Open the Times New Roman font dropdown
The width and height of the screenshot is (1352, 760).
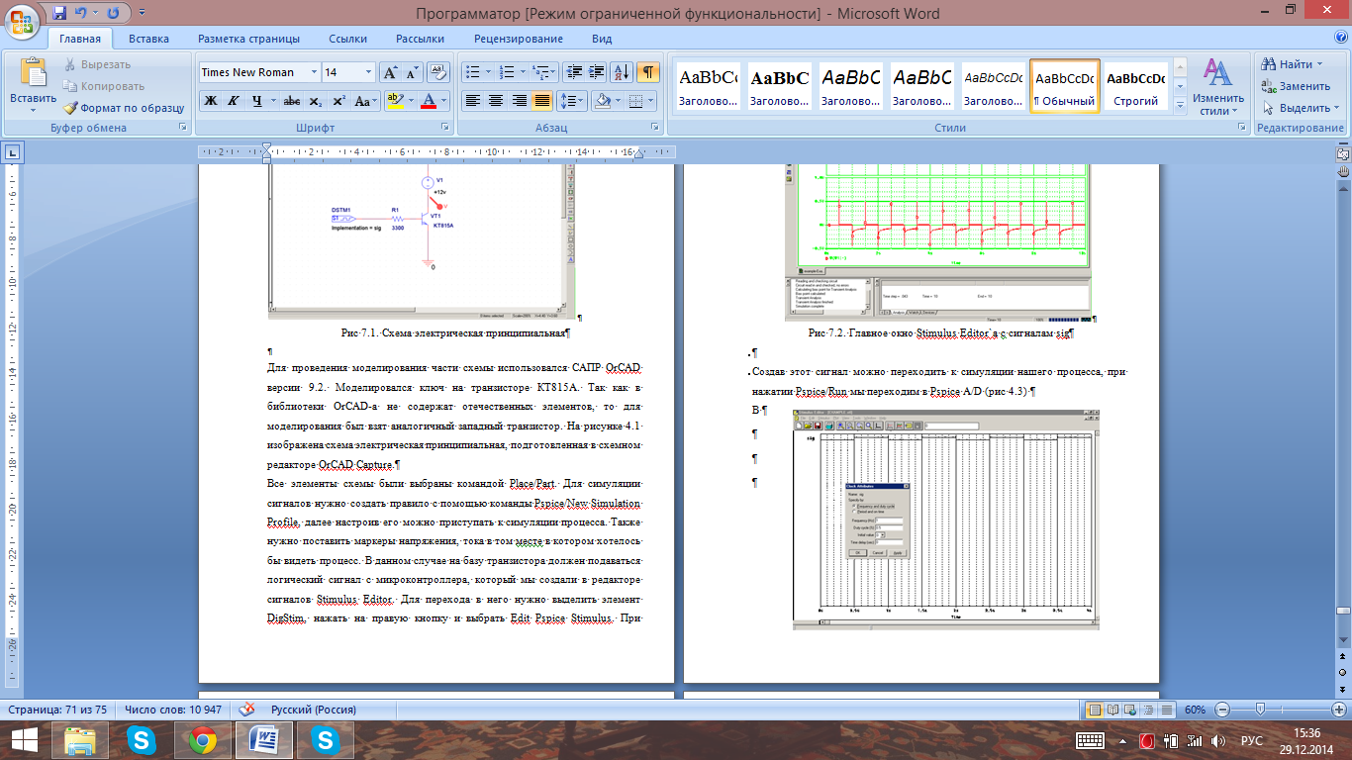[x=314, y=72]
